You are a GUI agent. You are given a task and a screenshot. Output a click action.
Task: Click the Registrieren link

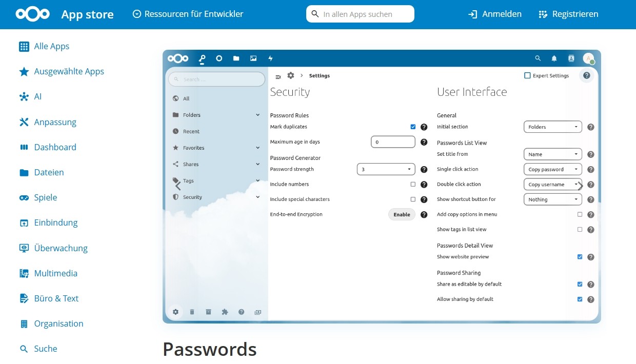coord(568,14)
